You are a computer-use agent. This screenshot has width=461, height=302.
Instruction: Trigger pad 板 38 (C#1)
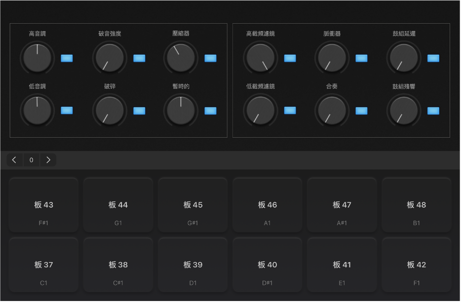tap(118, 265)
